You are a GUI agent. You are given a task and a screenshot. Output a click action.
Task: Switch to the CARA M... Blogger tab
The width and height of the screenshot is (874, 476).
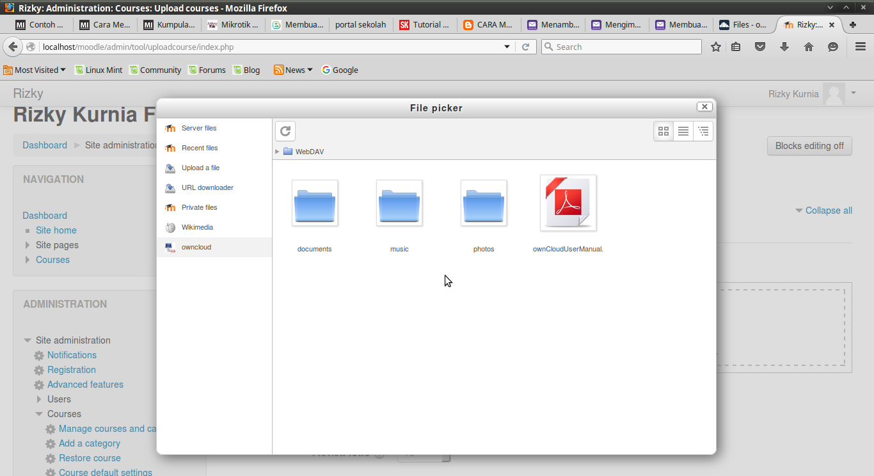click(489, 25)
